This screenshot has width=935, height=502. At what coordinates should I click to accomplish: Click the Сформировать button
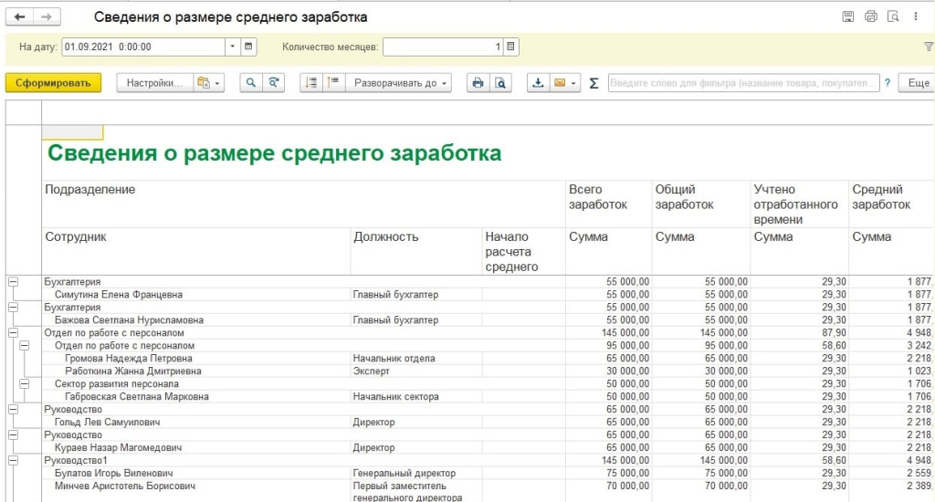54,83
